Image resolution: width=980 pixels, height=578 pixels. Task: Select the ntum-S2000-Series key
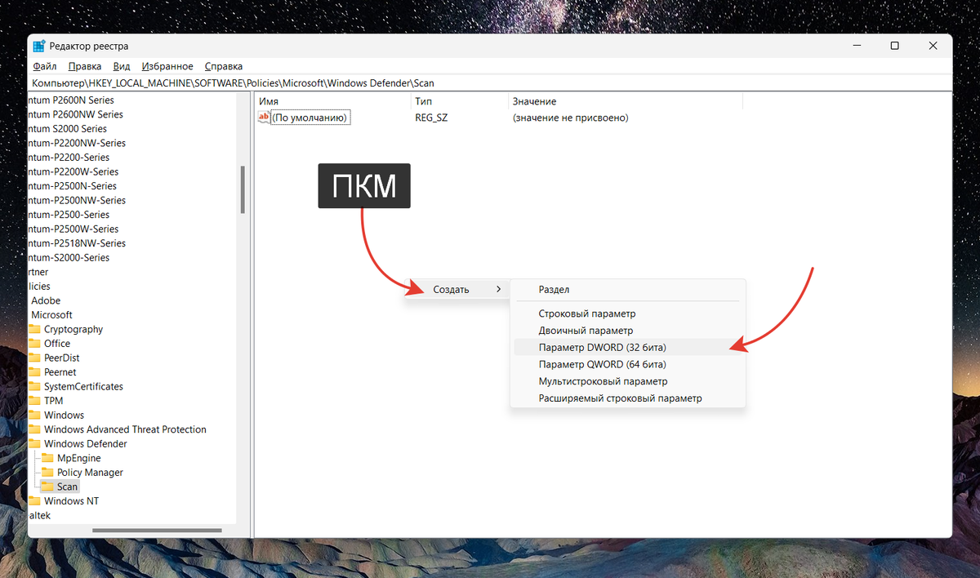click(69, 258)
